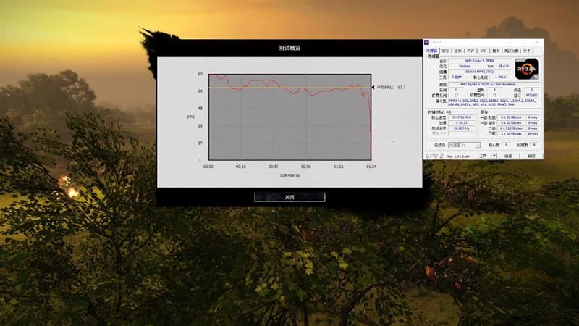Image resolution: width=579 pixels, height=326 pixels.
Task: Click the average FPS arrow marker
Action: 373,88
